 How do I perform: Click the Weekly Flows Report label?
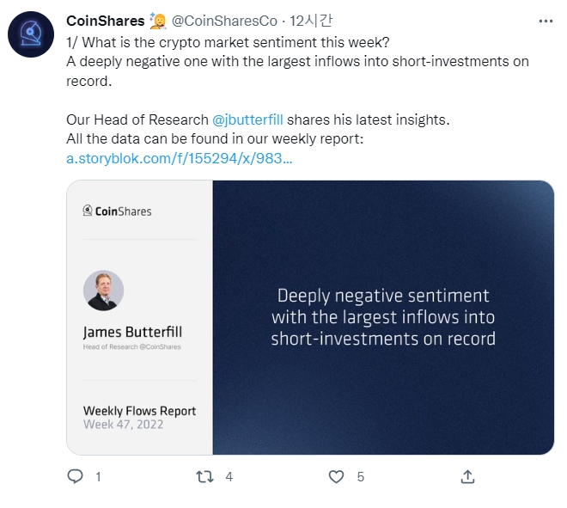coord(139,411)
